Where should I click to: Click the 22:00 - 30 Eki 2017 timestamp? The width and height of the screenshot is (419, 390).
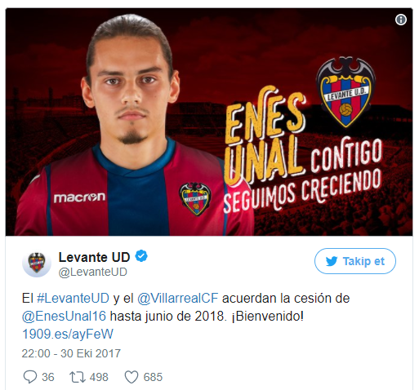point(71,353)
